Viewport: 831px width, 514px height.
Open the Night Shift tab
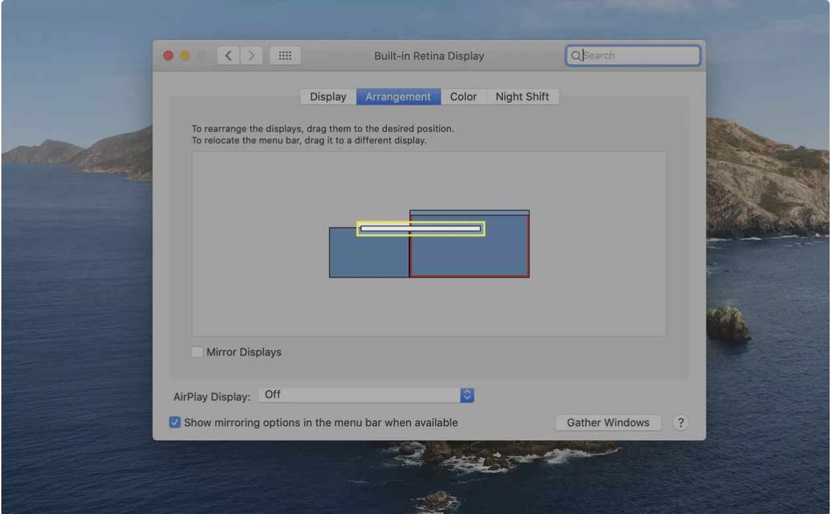coord(522,97)
